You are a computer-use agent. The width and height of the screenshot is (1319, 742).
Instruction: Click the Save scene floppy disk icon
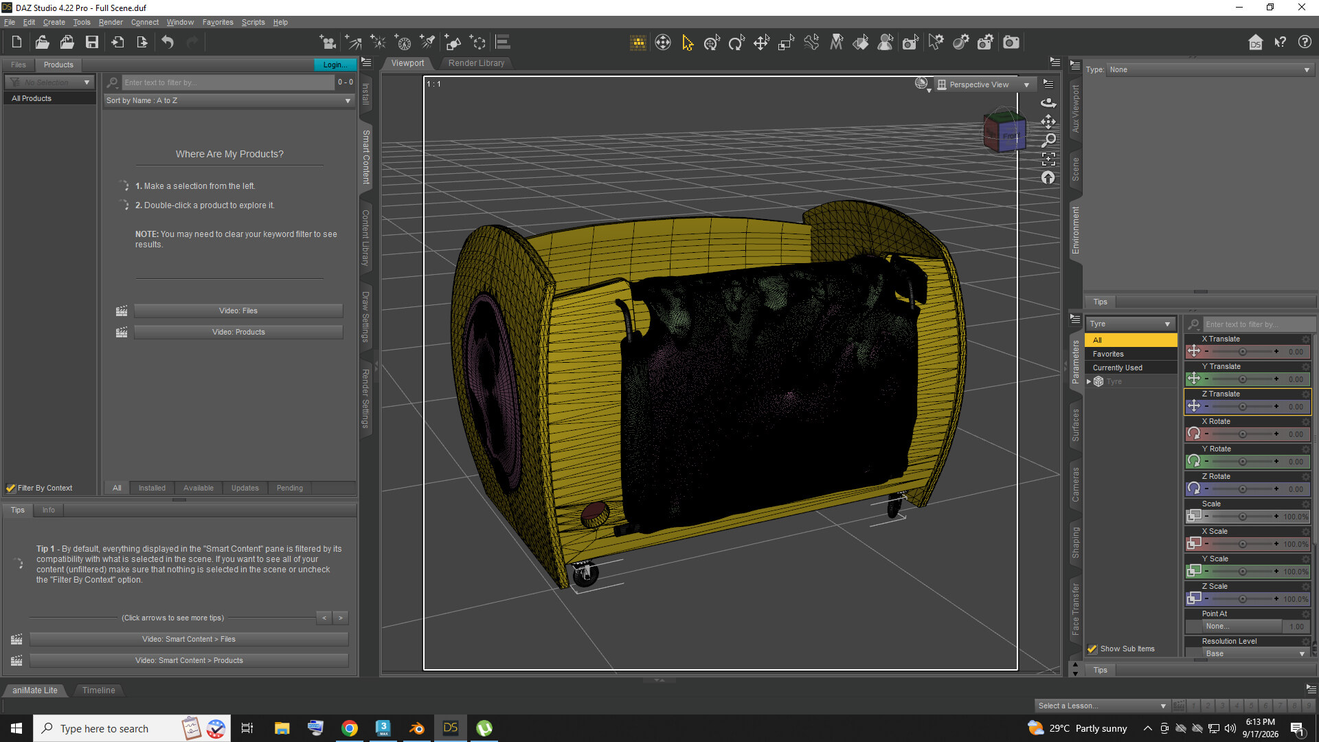91,43
